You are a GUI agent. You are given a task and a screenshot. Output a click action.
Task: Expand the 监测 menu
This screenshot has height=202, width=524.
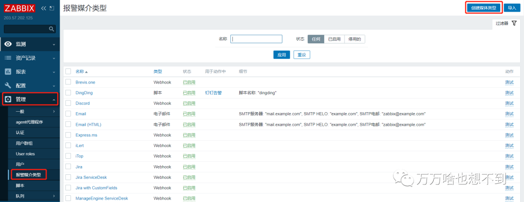pyautogui.click(x=54, y=44)
